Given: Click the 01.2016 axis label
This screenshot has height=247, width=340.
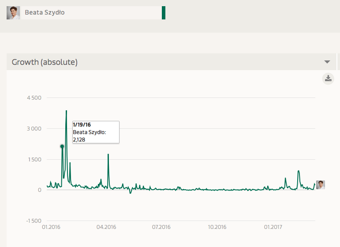Looking at the screenshot, I should (x=51, y=227).
